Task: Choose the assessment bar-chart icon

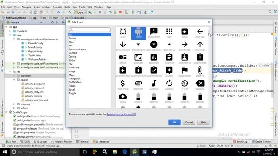Action: point(154,57)
